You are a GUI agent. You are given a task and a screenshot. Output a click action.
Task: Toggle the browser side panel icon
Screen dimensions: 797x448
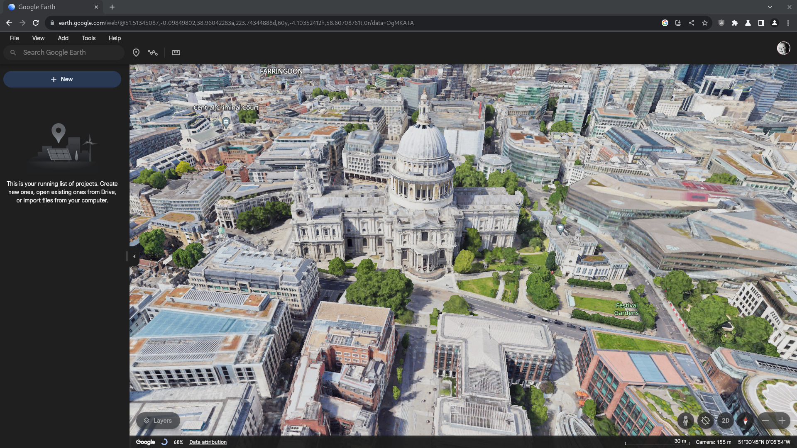(761, 23)
